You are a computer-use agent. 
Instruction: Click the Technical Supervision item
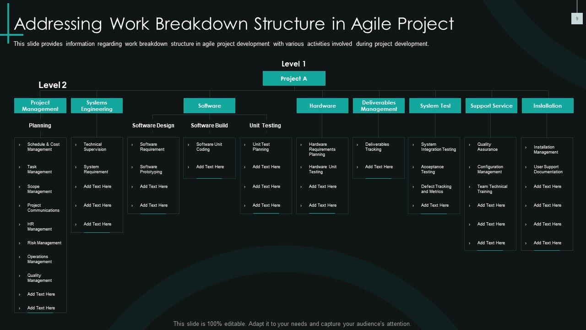tap(95, 147)
